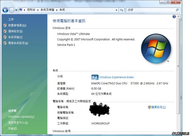Click the computer icon in address bar

point(21,10)
